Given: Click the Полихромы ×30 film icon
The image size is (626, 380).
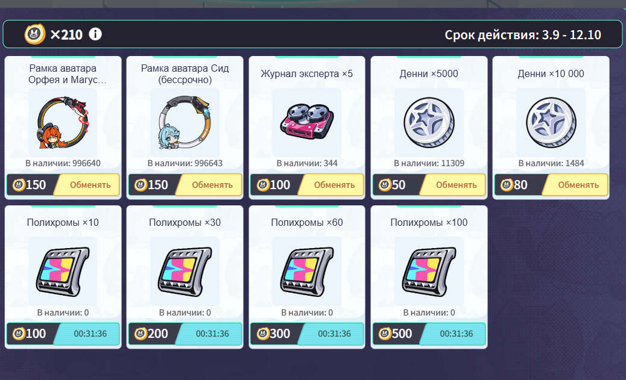Looking at the screenshot, I should tap(185, 272).
